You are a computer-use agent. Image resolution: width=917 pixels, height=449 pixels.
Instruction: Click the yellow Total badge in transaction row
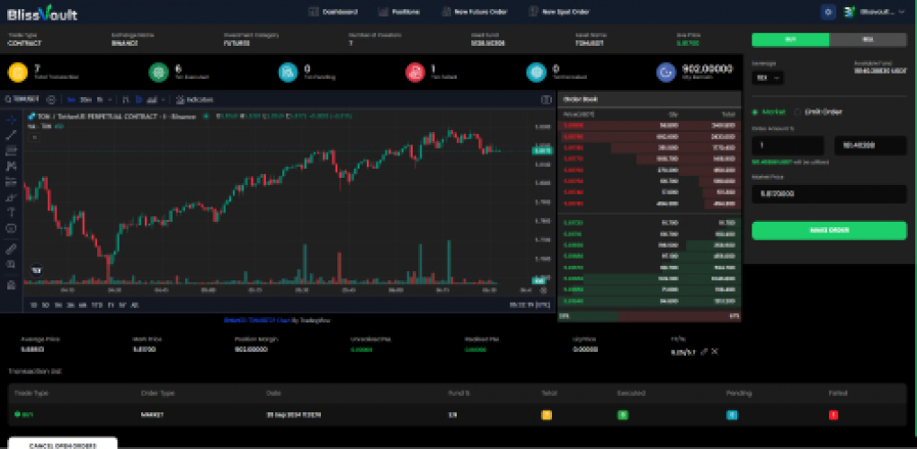click(547, 415)
